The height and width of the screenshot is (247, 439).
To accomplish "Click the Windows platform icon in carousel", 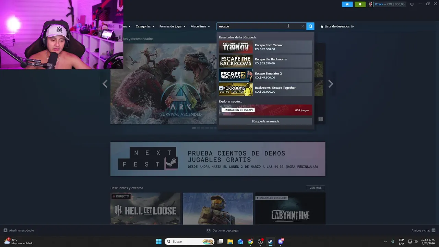I will pos(321,119).
